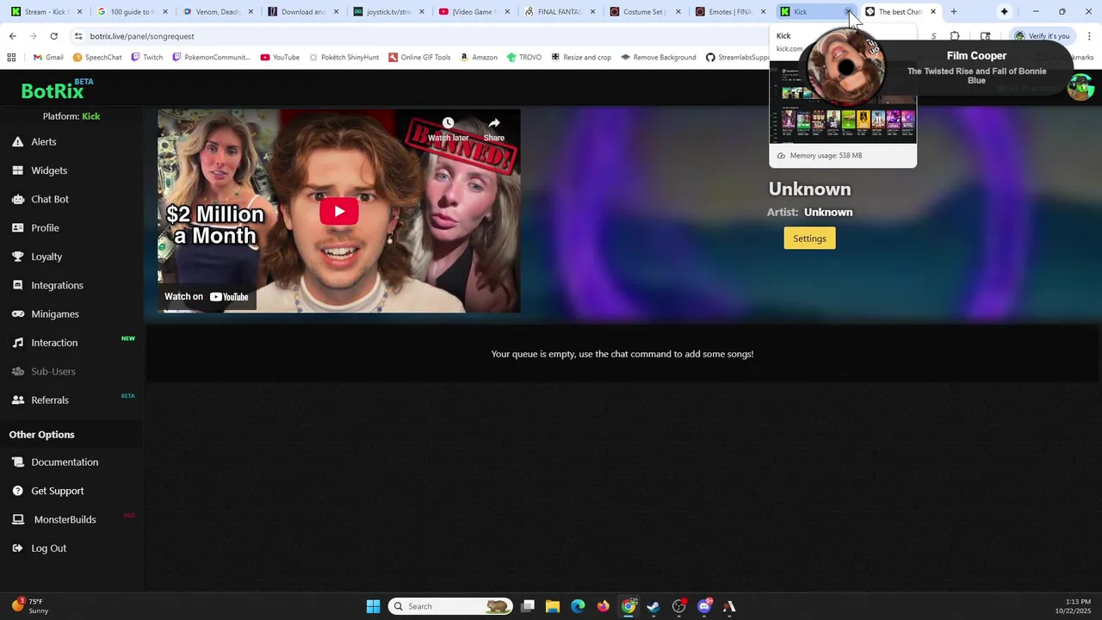Viewport: 1102px width, 620px height.
Task: Click Share on the video
Action: click(494, 129)
